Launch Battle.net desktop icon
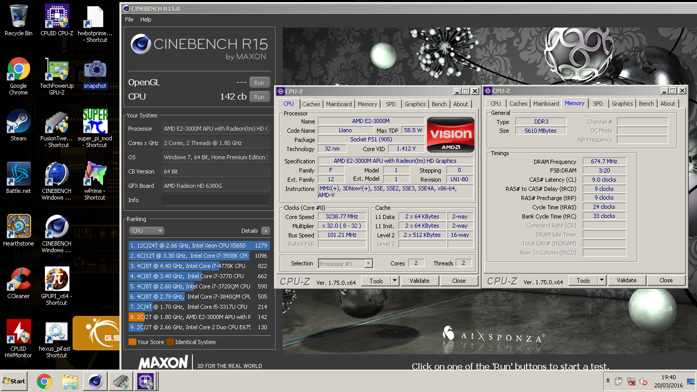This screenshot has height=392, width=697. click(18, 178)
